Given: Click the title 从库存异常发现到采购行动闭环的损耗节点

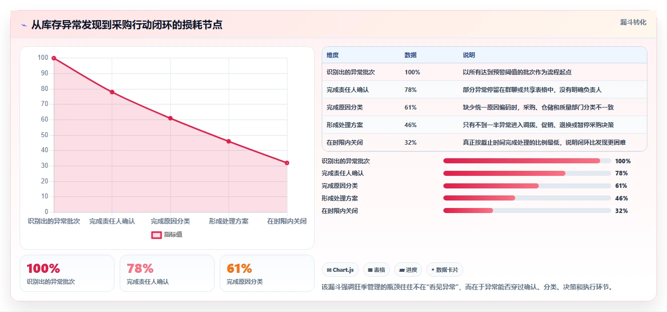Looking at the screenshot, I should (x=127, y=25).
